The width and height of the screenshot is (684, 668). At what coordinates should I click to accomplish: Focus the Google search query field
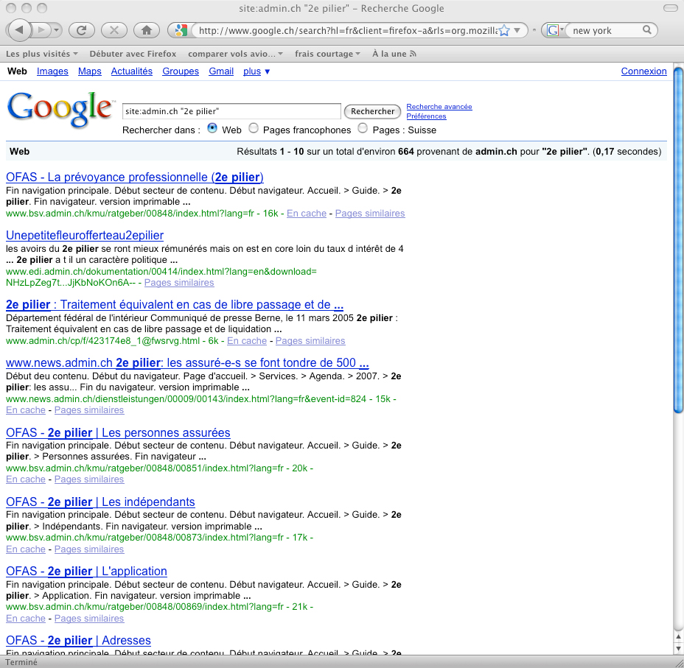[231, 111]
